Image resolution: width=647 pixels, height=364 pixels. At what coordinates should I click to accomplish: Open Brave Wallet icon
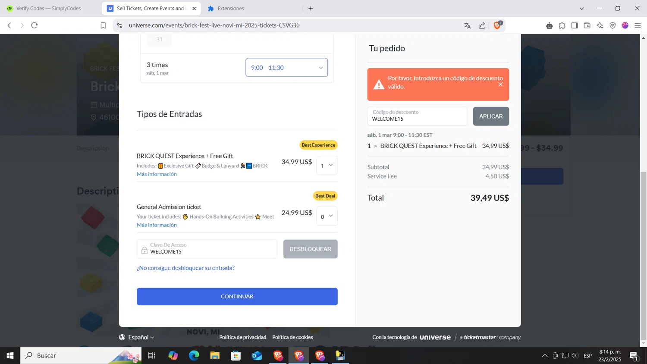coord(587,25)
